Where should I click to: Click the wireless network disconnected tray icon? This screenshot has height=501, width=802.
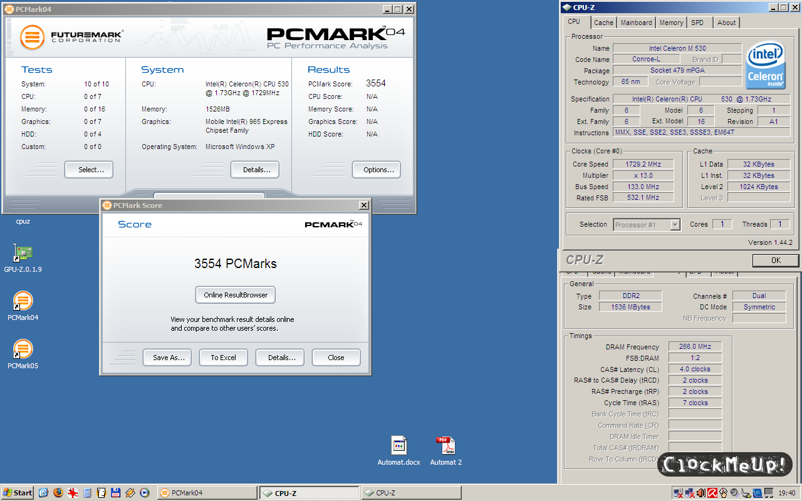coord(679,493)
